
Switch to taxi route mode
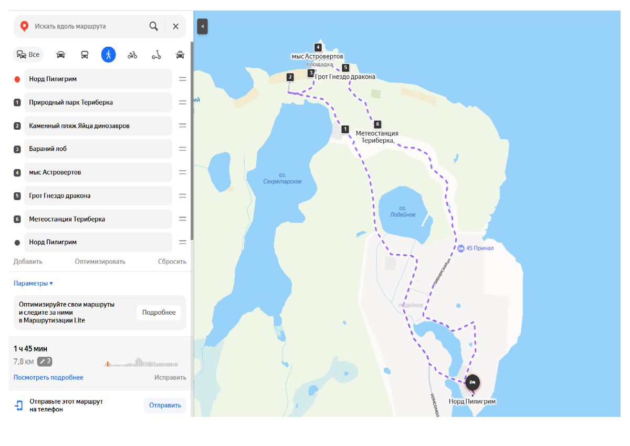click(180, 55)
